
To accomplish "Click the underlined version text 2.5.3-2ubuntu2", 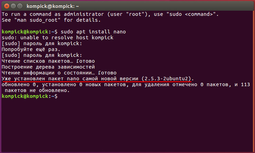I will tap(166, 79).
